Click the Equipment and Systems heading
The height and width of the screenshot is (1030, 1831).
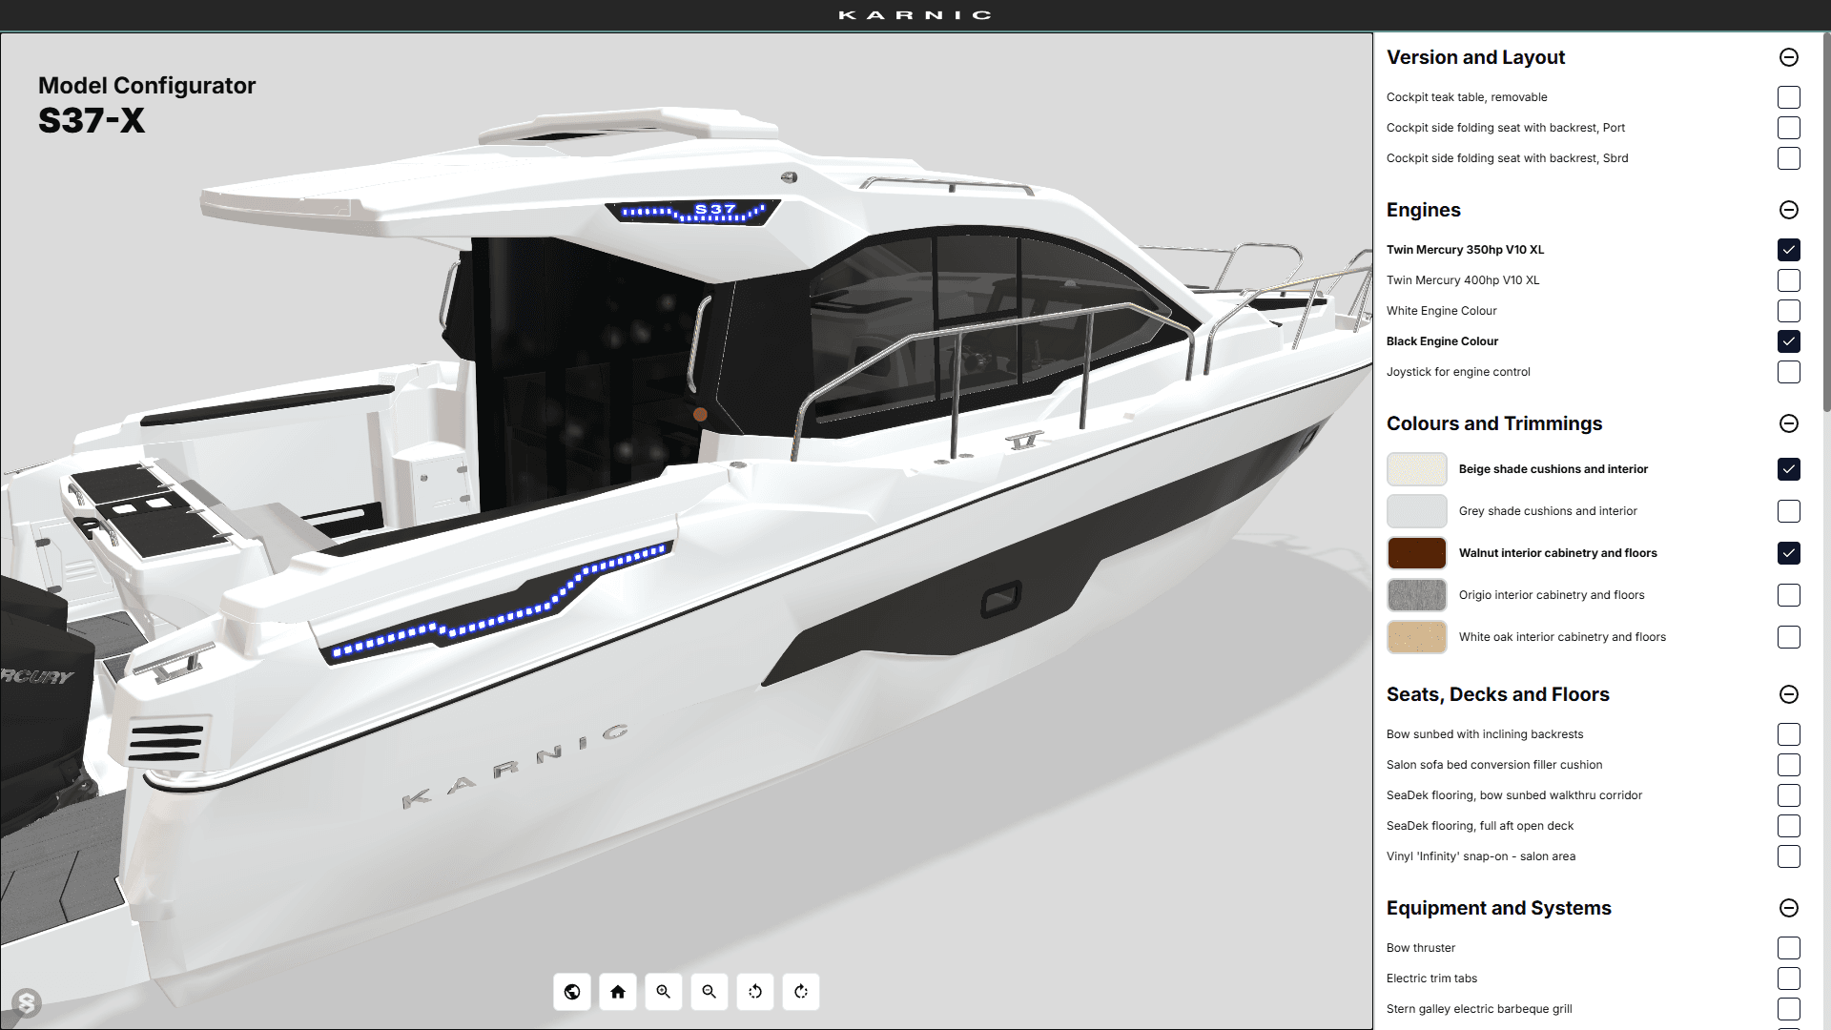[x=1498, y=908]
